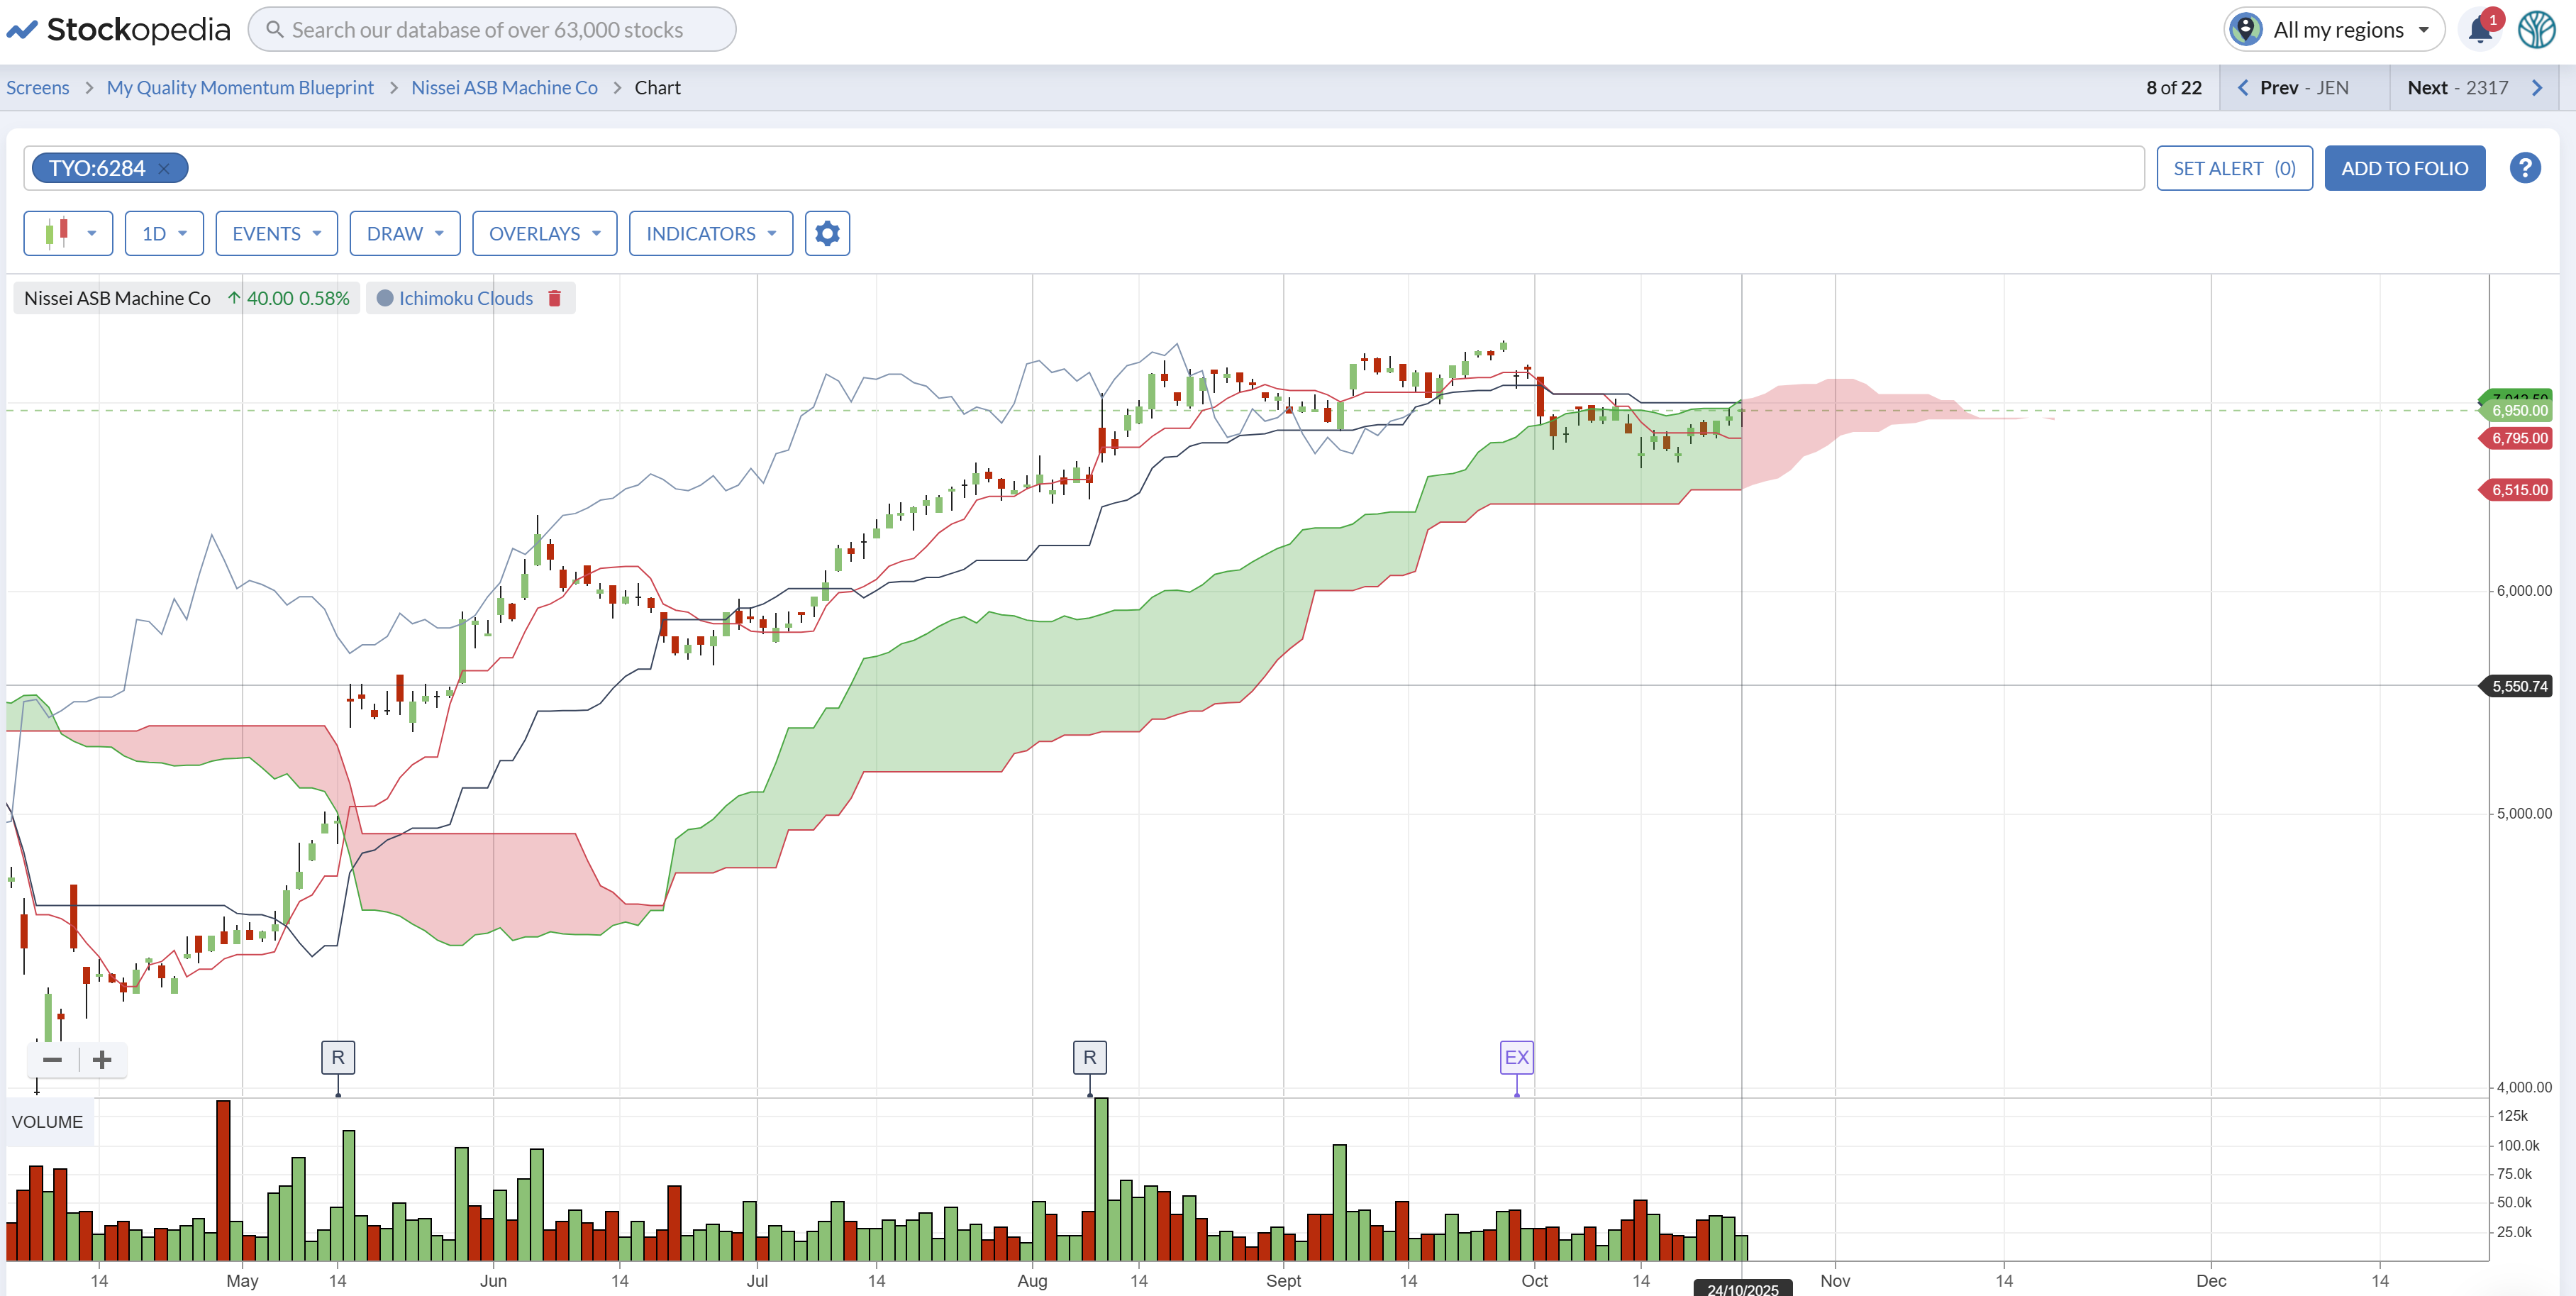Expand the 1D interval dropdown

(164, 233)
